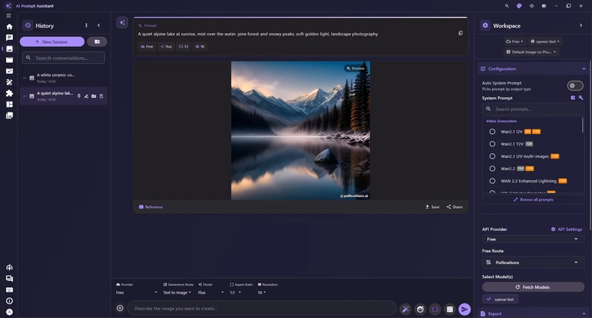
Task: Open History panel options (three dots)
Action: click(x=86, y=25)
